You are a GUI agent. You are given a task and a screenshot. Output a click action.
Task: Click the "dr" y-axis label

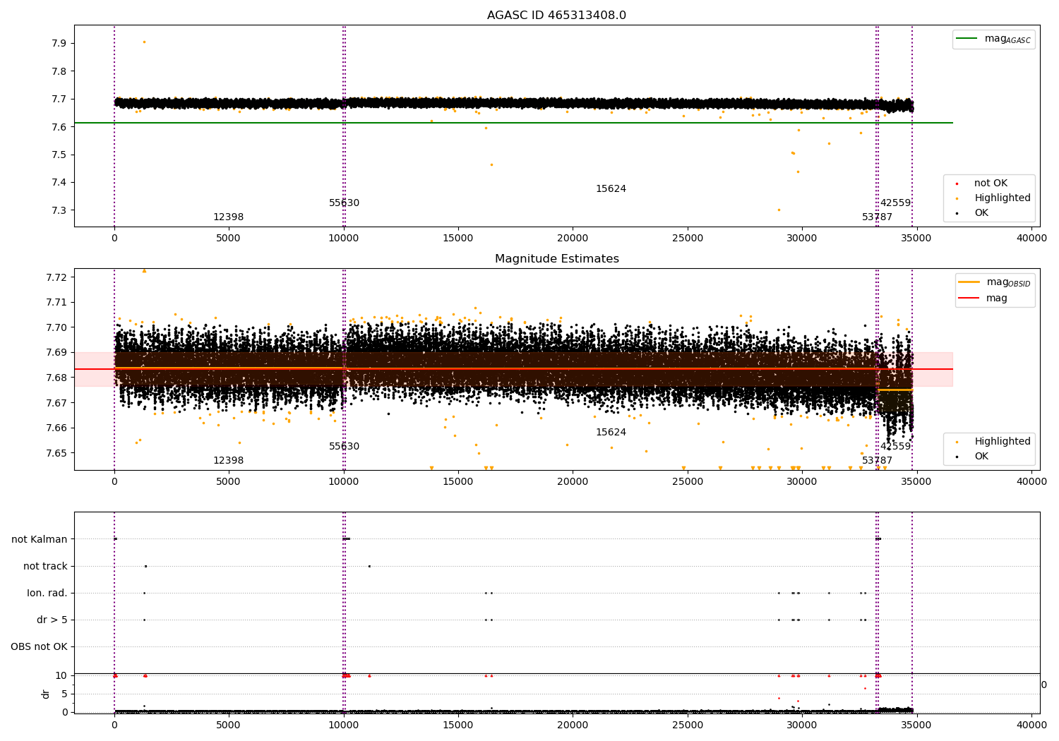46,694
